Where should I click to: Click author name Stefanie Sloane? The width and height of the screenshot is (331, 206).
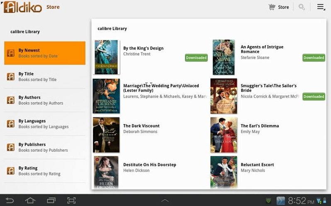[255, 57]
